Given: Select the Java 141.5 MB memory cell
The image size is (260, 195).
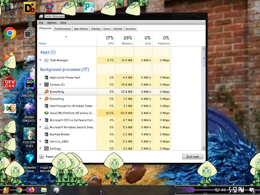Looking at the screenshot, I should pyautogui.click(x=124, y=113).
